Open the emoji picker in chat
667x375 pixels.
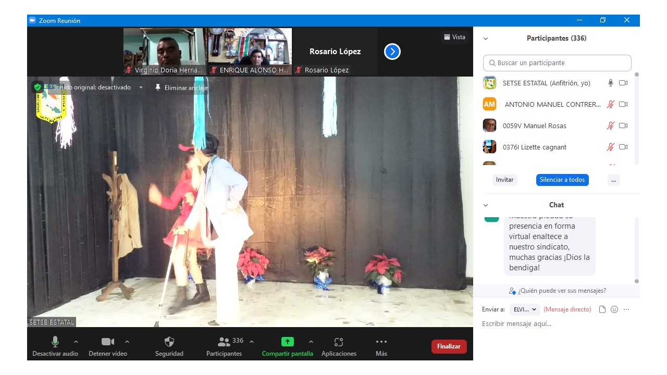click(614, 309)
